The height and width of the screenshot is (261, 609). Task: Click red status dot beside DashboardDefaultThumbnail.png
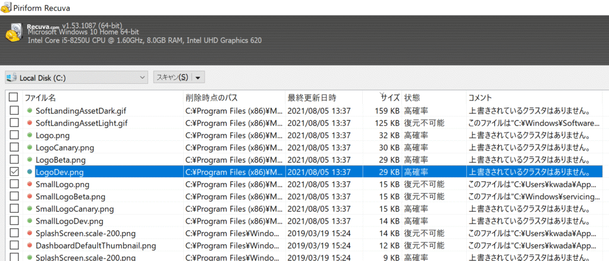click(x=30, y=246)
